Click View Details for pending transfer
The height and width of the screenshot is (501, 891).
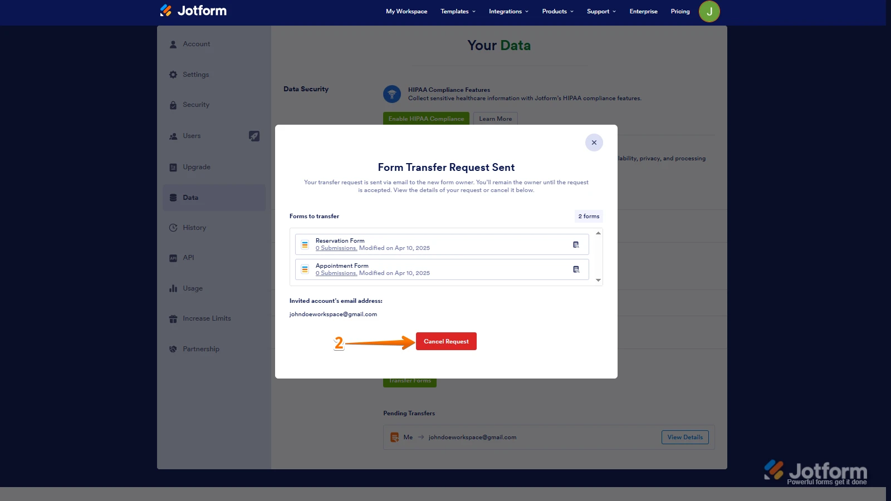pos(684,438)
